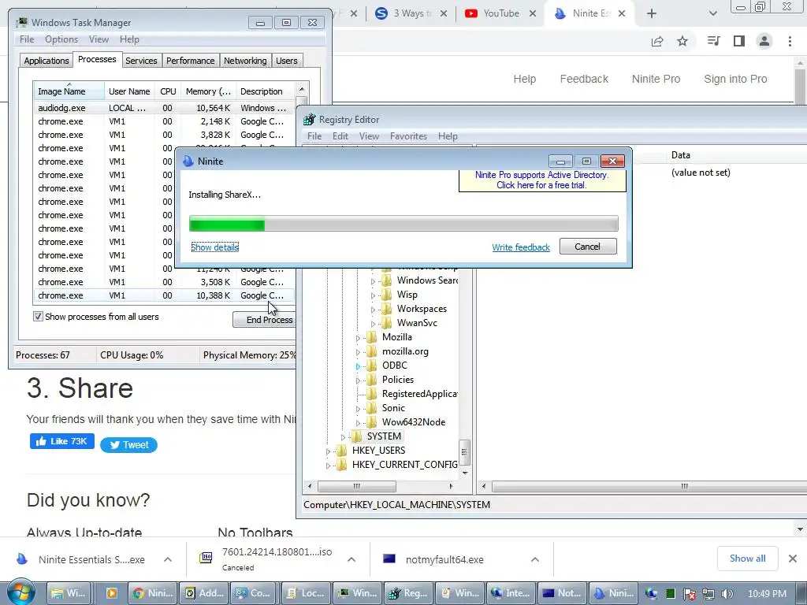This screenshot has width=807, height=605.
Task: Open the 'Reg...' Registry Editor taskbar button
Action: 409,593
